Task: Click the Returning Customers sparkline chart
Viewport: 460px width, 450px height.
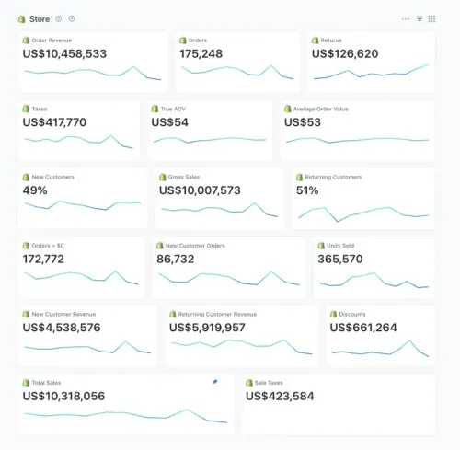Action: click(363, 214)
